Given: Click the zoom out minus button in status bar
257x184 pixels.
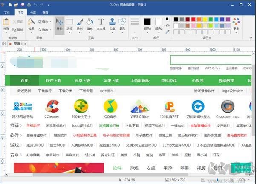Looking at the screenshot, I should coord(203,180).
